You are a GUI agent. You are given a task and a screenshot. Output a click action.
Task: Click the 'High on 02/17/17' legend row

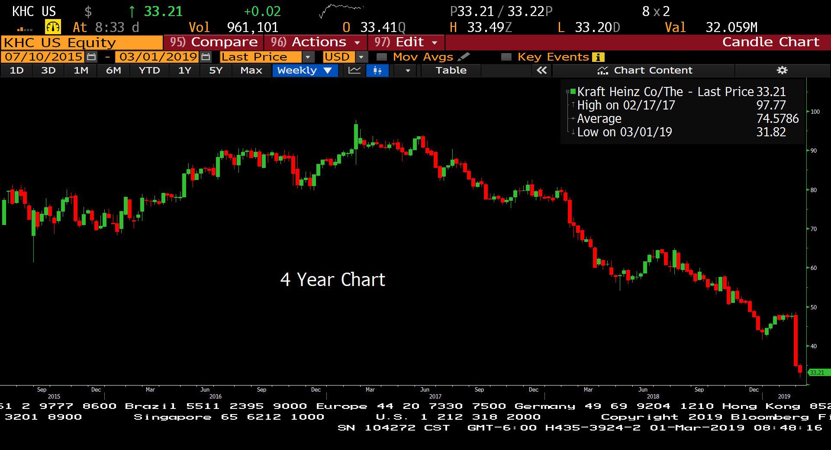tap(626, 105)
